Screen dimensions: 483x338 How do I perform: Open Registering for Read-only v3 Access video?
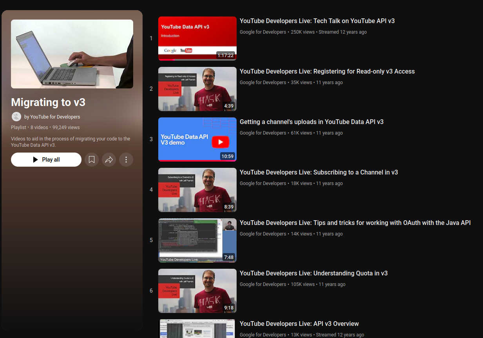pyautogui.click(x=327, y=72)
